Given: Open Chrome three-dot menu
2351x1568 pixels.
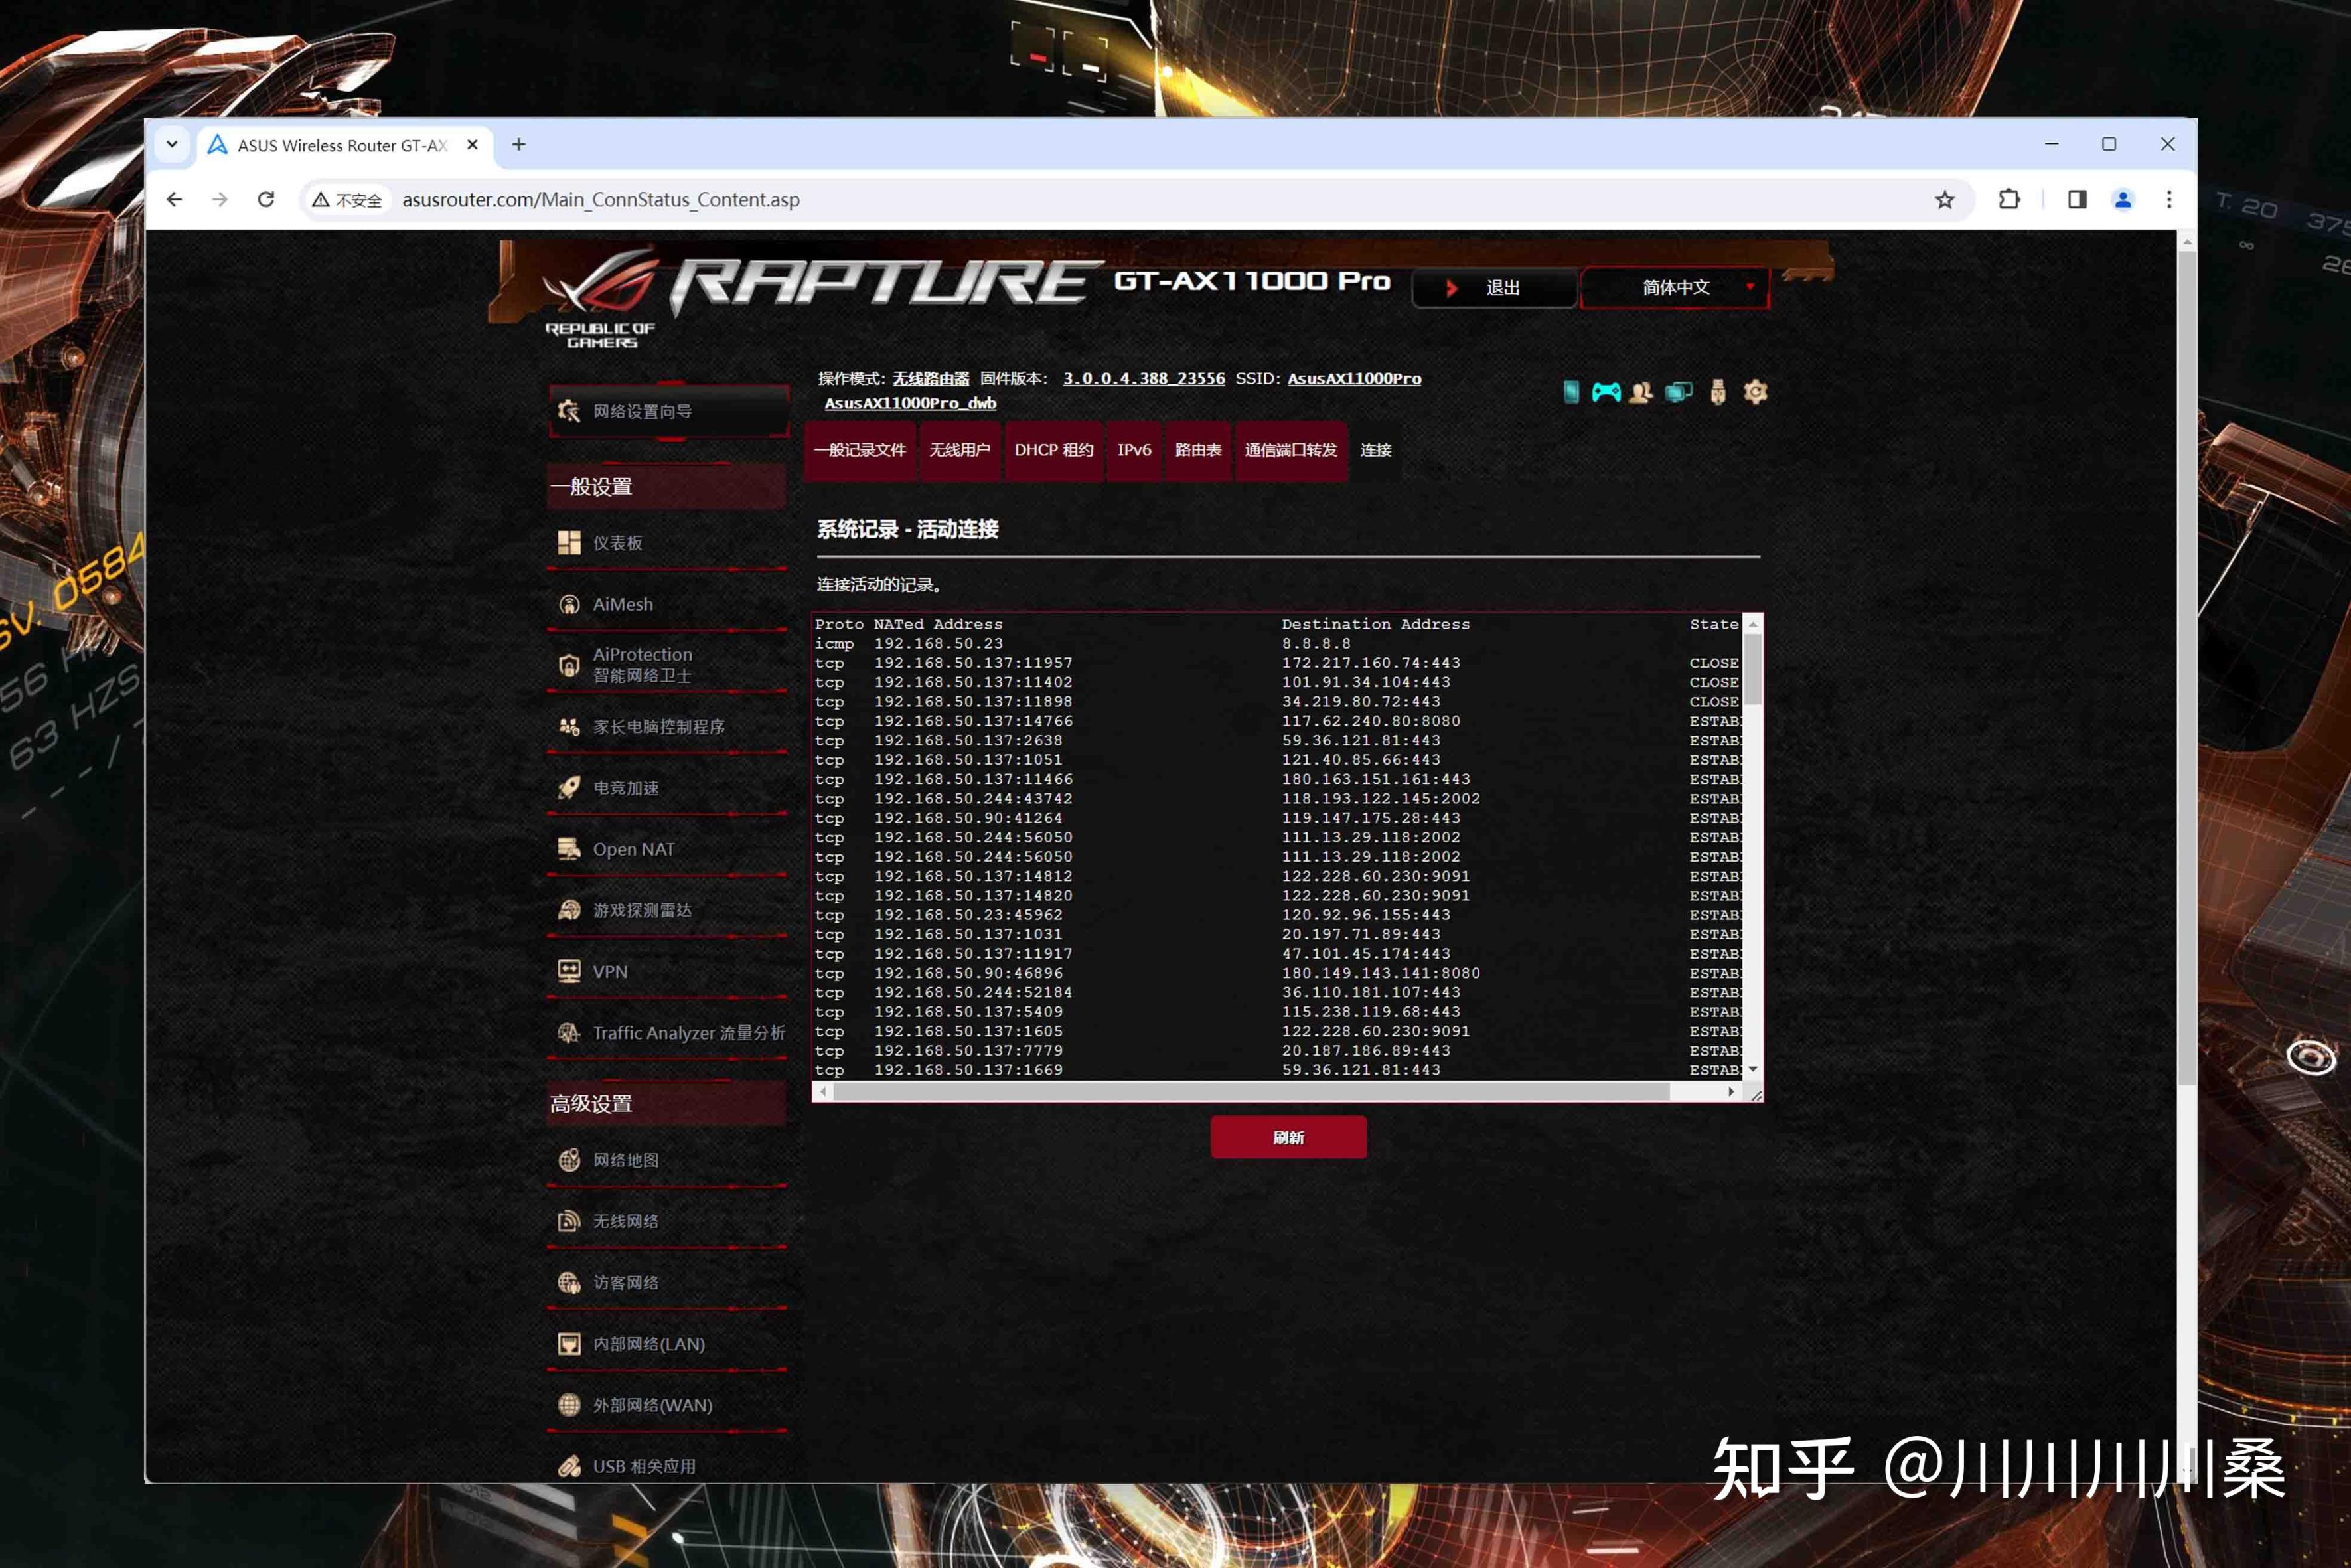Looking at the screenshot, I should 2168,200.
